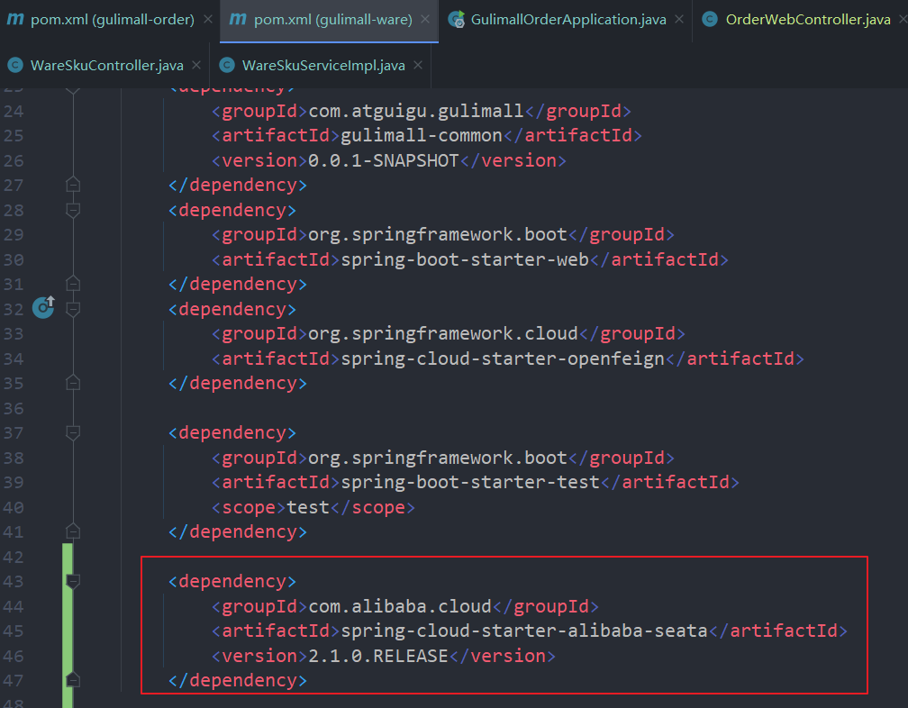908x708 pixels.
Task: Click fold end marker on line 31
Action: click(73, 284)
